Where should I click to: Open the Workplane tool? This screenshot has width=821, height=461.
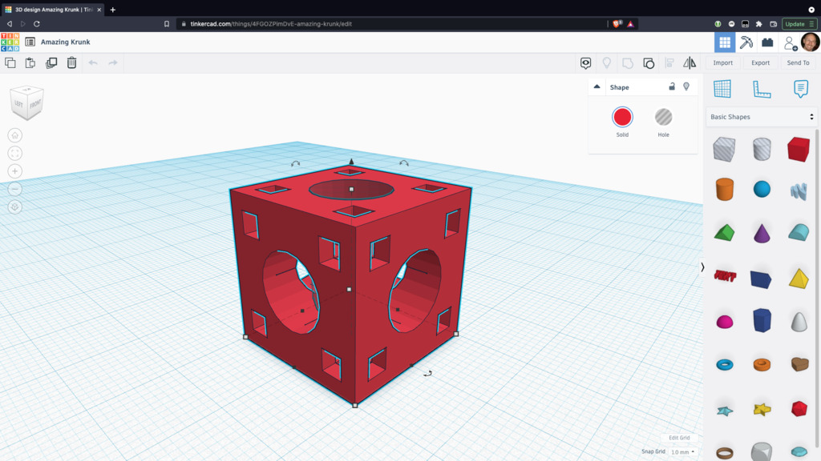pyautogui.click(x=722, y=88)
